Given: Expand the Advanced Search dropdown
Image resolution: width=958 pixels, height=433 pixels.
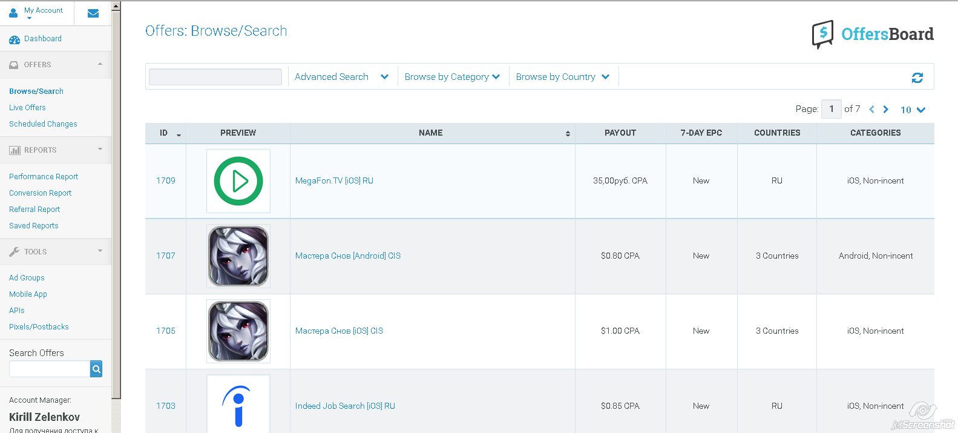Looking at the screenshot, I should [341, 77].
